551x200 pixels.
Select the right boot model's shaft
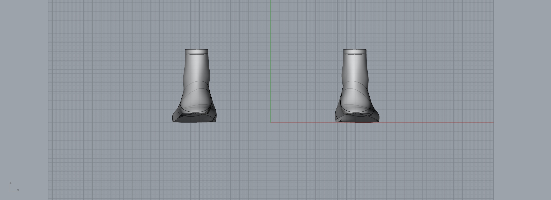pyautogui.click(x=355, y=65)
